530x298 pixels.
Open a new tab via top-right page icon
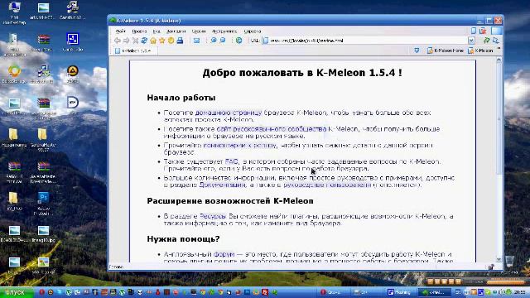(x=474, y=31)
